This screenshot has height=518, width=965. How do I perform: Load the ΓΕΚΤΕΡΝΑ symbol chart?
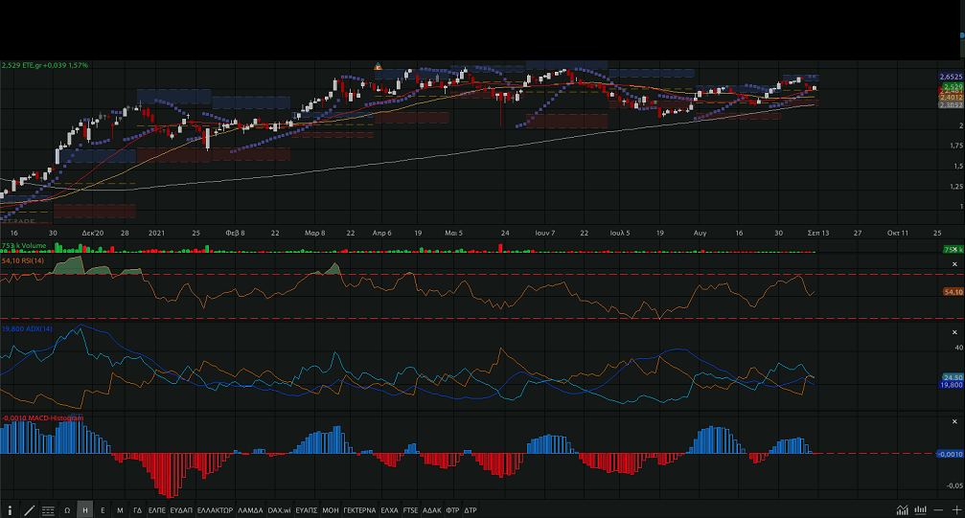[x=359, y=510]
